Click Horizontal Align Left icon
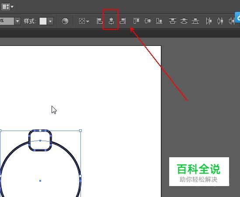Viewport: 240px width, 197px height. [100, 21]
